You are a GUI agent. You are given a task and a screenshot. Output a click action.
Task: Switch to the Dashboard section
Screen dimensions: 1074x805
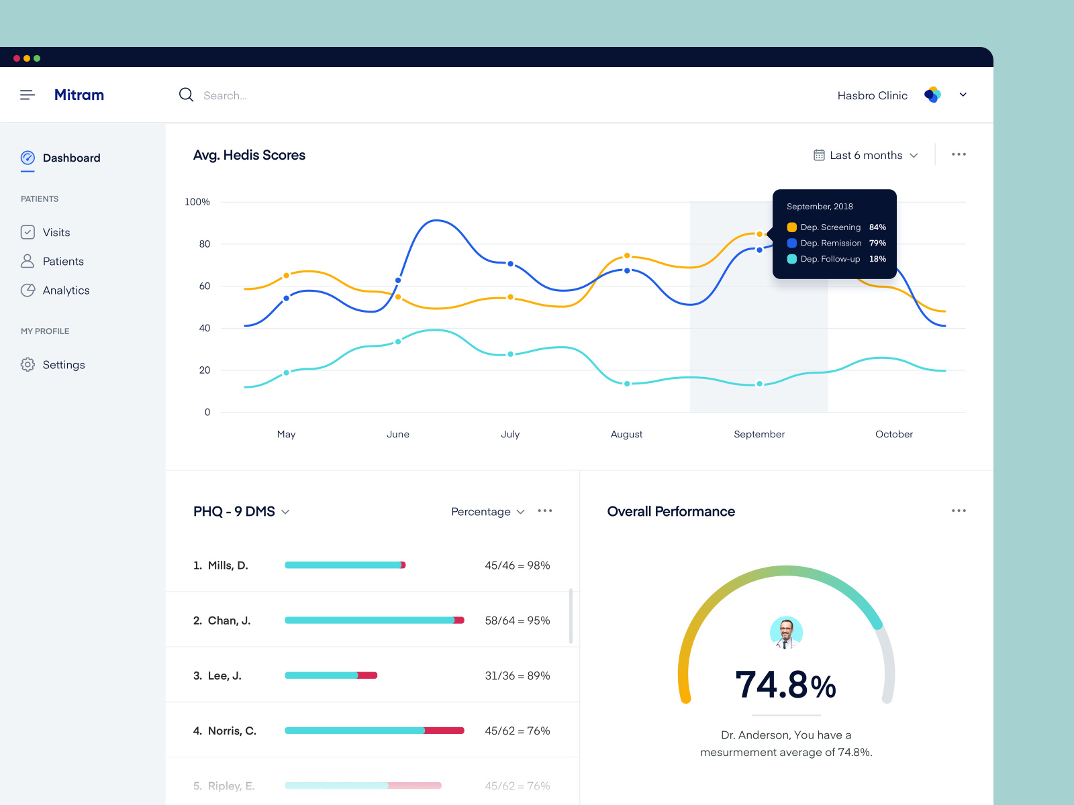[71, 158]
